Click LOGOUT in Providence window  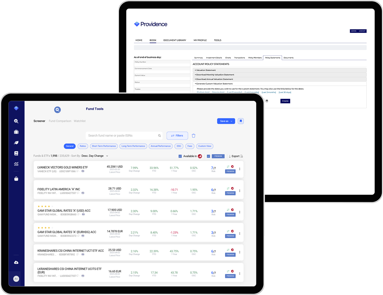click(362, 31)
